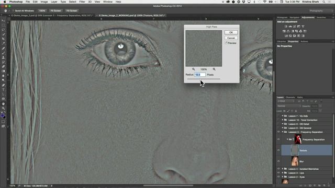Viewport: 335px width, 188px height.
Task: Select the Horizontal Type tool
Action: click(3, 90)
